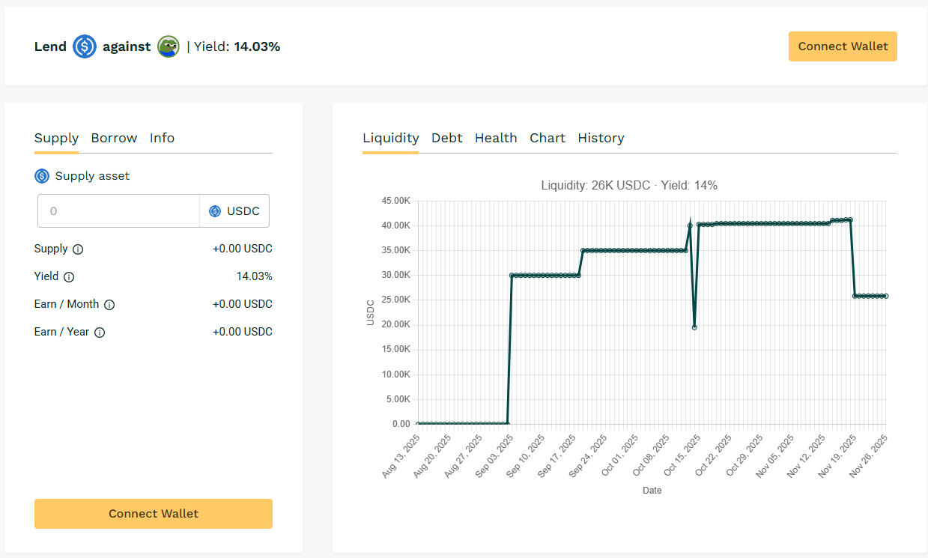928x558 pixels.
Task: Open the Info tab
Action: (162, 138)
